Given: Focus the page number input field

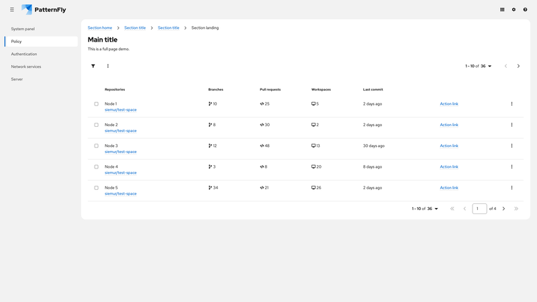Looking at the screenshot, I should point(479,209).
